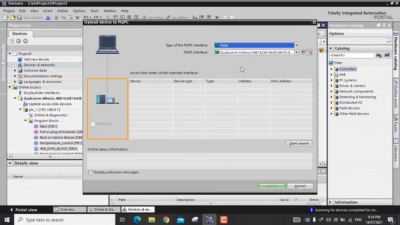Click Update accessible devices icon
The image size is (400, 225).
25,104
